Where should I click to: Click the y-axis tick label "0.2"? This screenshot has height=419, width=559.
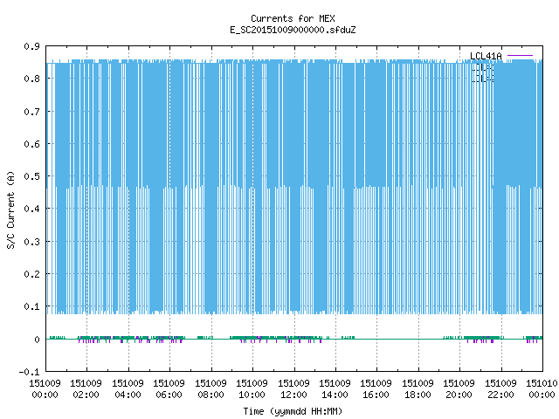click(31, 274)
